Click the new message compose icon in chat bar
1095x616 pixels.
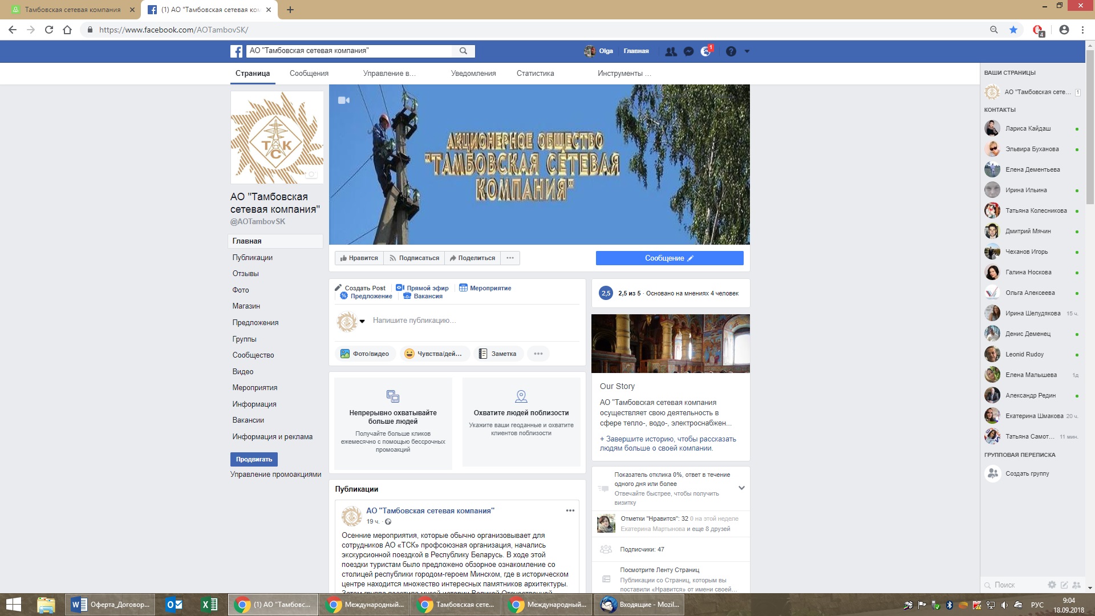[x=1064, y=585]
